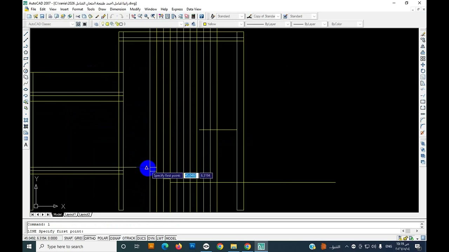Viewport: 449px width, 252px height.
Task: Select the Revision Cloud tool
Action: (x=26, y=77)
